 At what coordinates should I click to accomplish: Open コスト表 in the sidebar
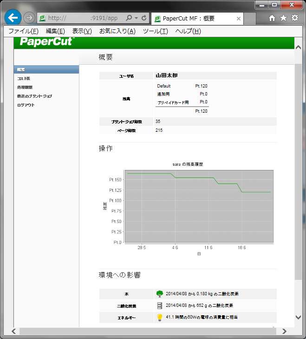24,79
